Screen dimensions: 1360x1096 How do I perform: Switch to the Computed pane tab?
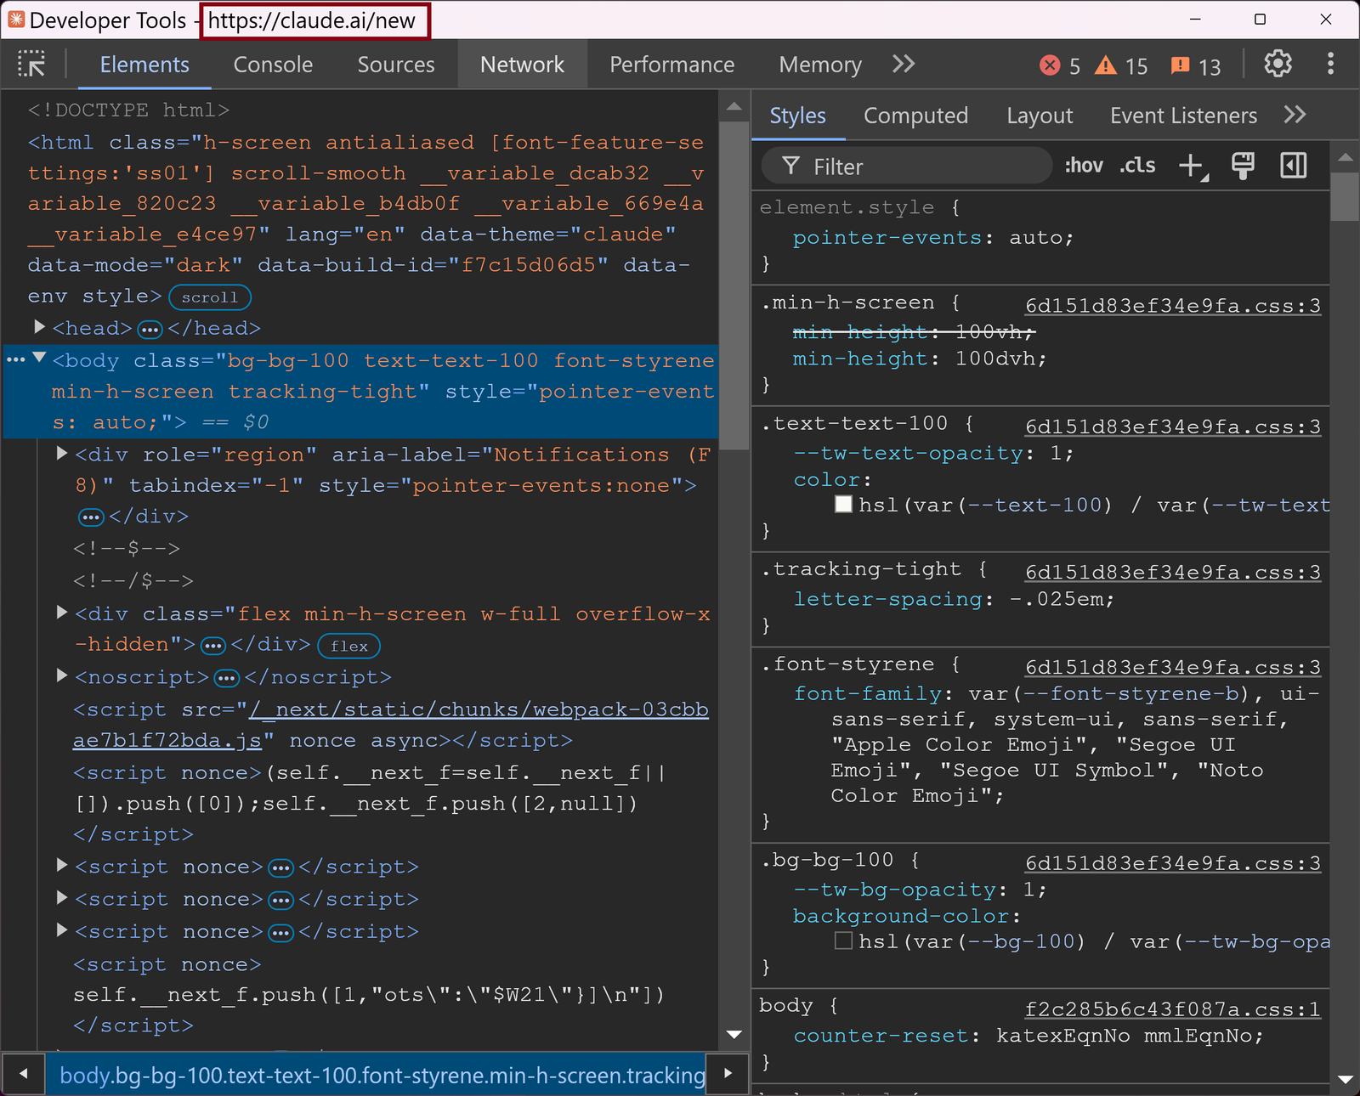pos(915,116)
